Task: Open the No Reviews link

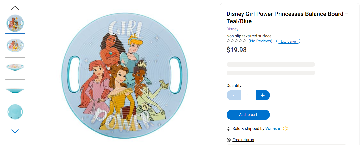Action: click(260, 41)
